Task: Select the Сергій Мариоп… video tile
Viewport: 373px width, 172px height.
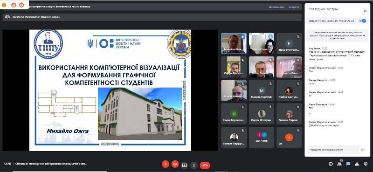Action: point(234,67)
